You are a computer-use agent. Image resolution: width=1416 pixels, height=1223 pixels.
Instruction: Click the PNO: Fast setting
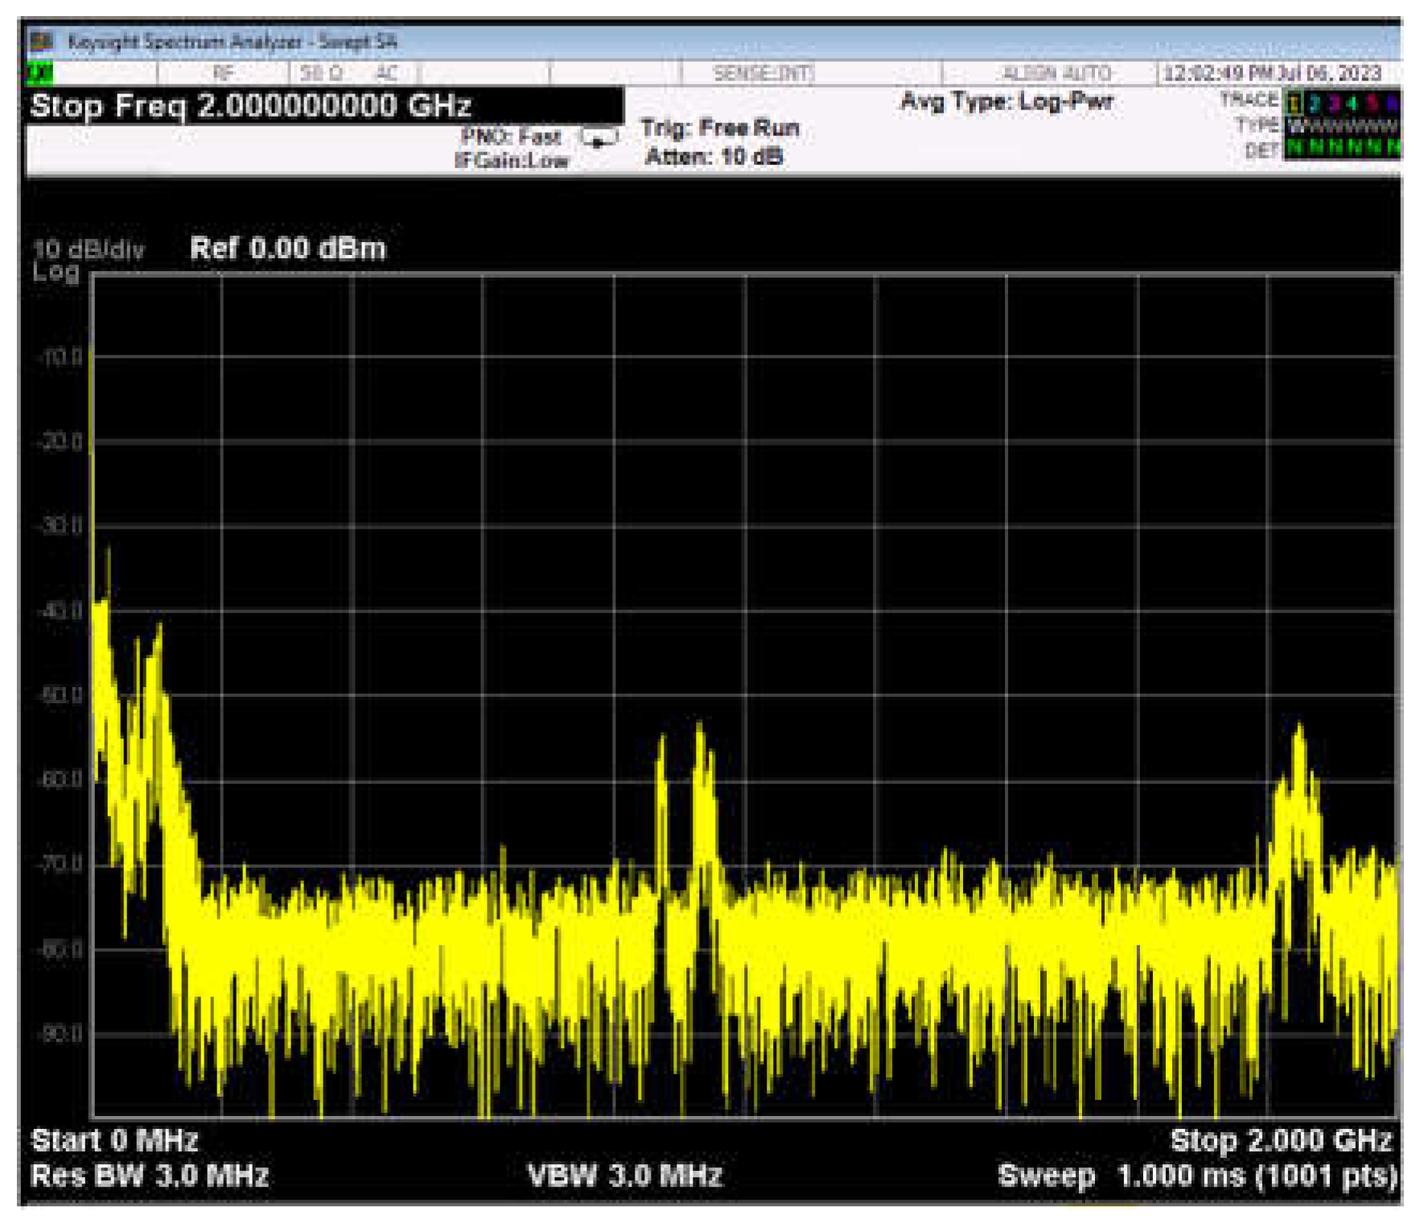tap(511, 136)
